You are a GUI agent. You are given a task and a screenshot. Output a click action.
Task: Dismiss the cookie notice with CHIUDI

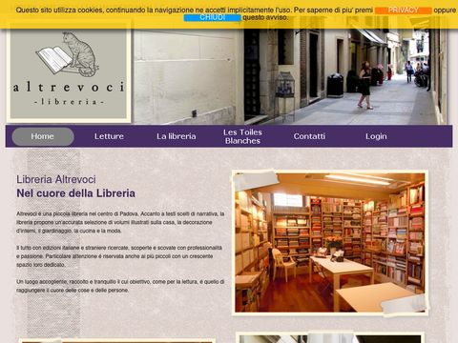click(x=212, y=17)
